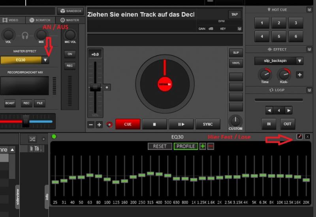Click the red cue marker icon
316x217 pixels.
pyautogui.click(x=109, y=125)
